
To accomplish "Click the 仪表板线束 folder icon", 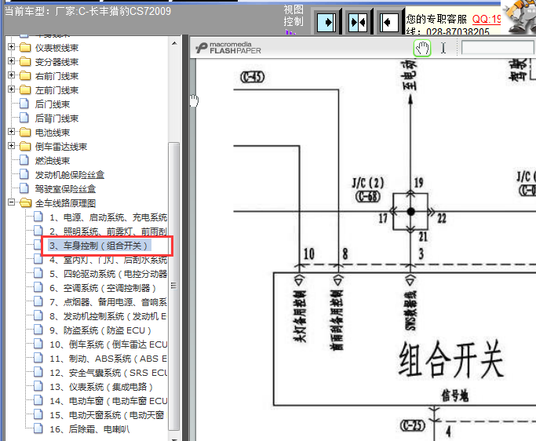I will (x=25, y=48).
